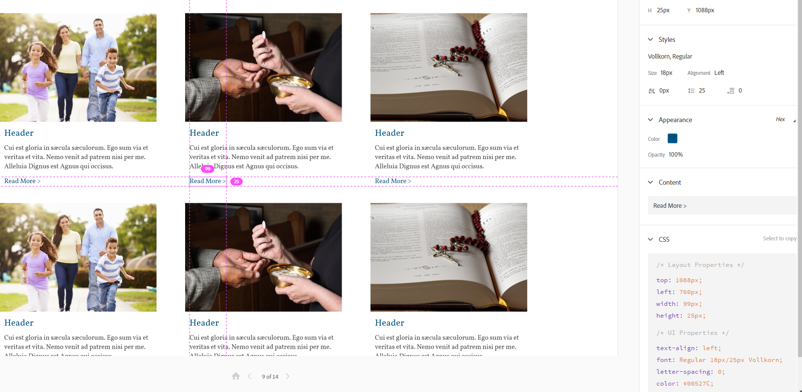
Task: Go to the home artboard icon
Action: coord(236,376)
